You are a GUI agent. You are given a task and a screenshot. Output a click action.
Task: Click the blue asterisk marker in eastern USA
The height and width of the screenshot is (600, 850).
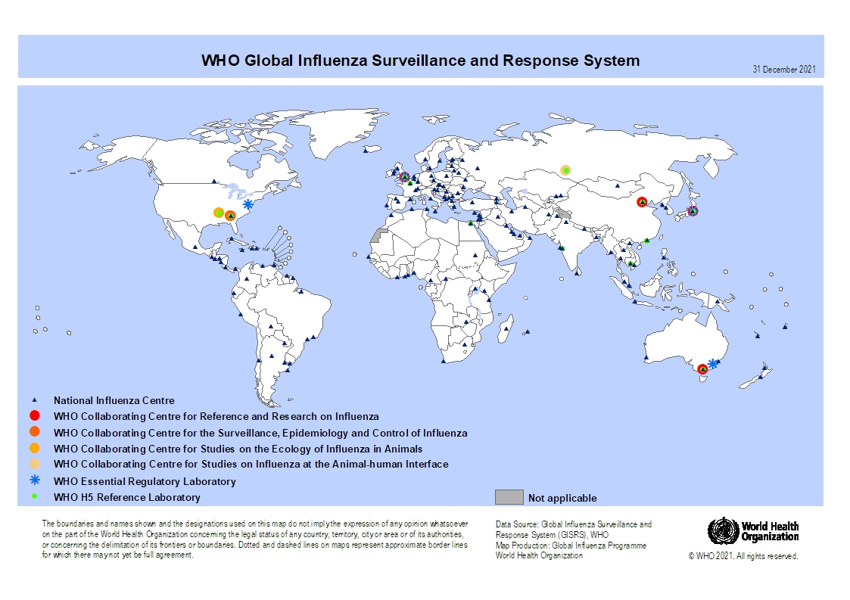click(248, 204)
